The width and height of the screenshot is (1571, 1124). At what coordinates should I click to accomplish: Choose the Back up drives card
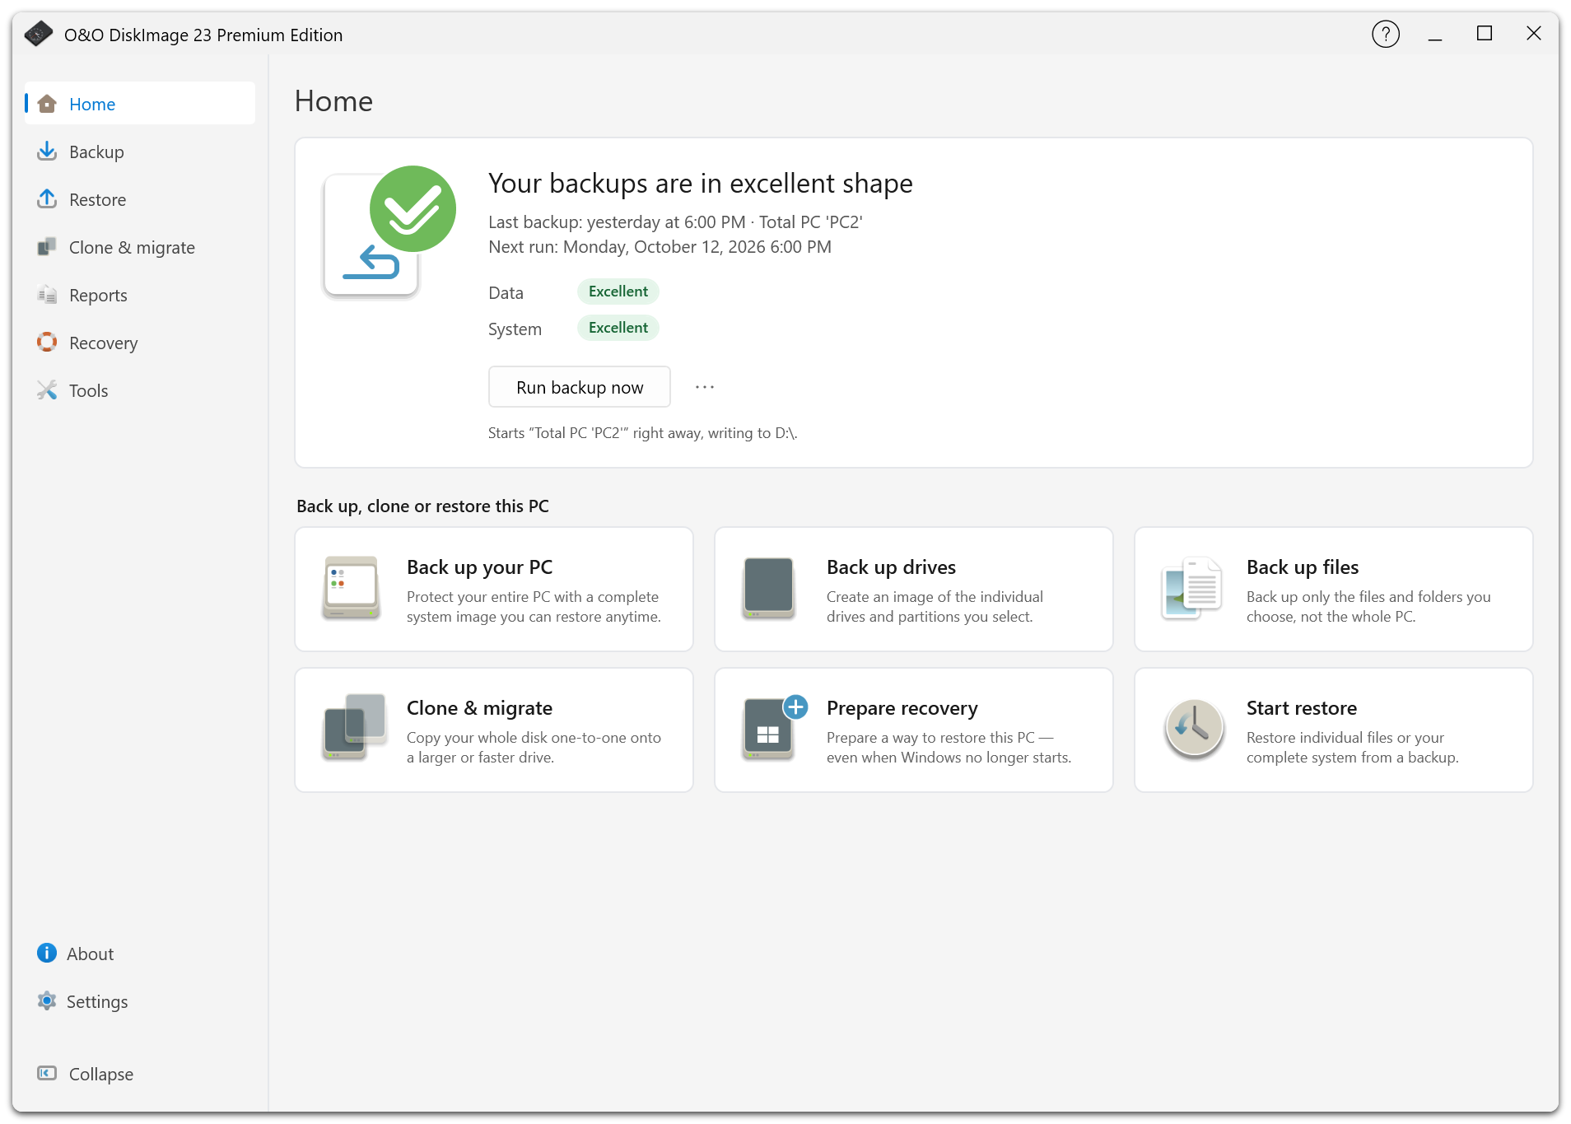point(914,590)
